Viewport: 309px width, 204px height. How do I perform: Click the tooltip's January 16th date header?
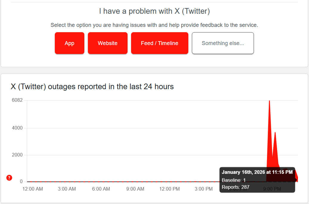pos(257,172)
